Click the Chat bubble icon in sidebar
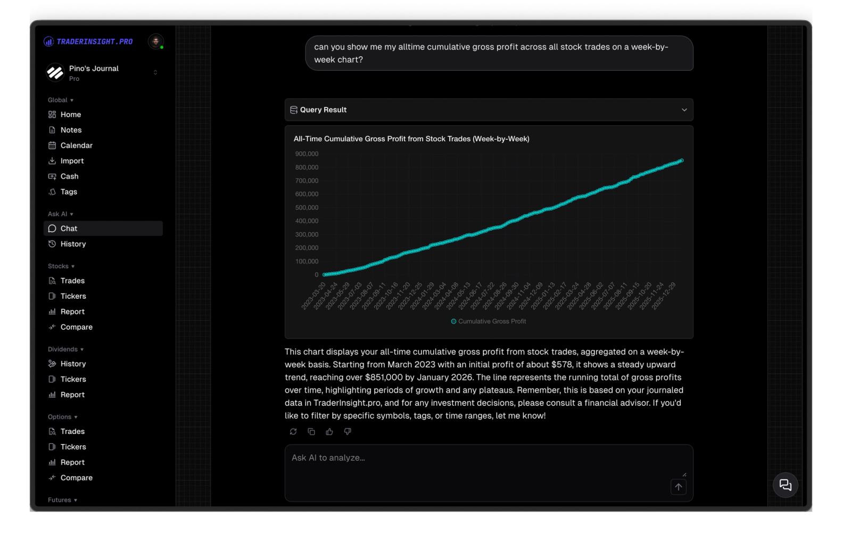Screen dimensions: 842x551 pyautogui.click(x=52, y=228)
